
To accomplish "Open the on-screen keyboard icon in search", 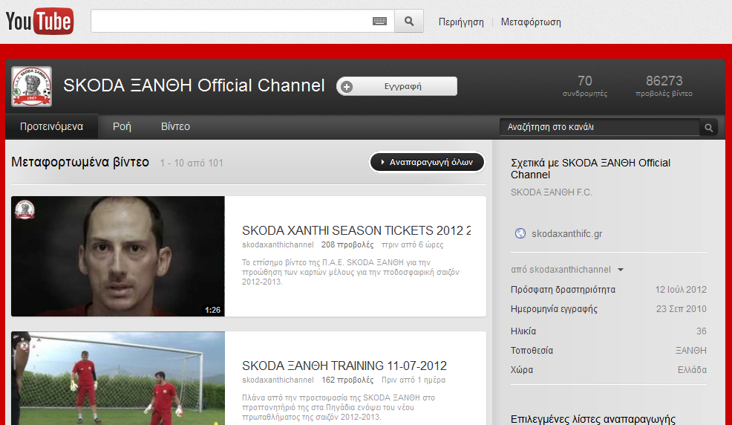I will tap(379, 22).
